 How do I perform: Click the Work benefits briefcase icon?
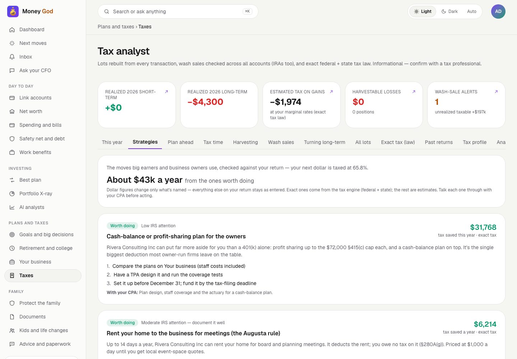pyautogui.click(x=12, y=152)
